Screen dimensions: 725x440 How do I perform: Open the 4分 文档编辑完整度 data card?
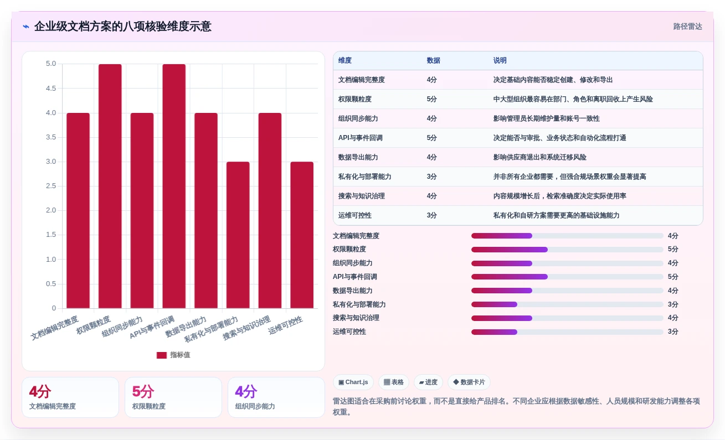(x=70, y=397)
